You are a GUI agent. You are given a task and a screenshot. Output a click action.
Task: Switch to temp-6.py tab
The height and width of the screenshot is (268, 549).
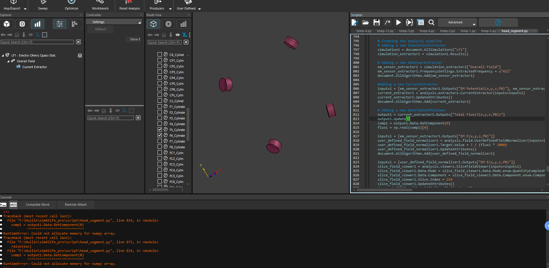click(x=427, y=31)
